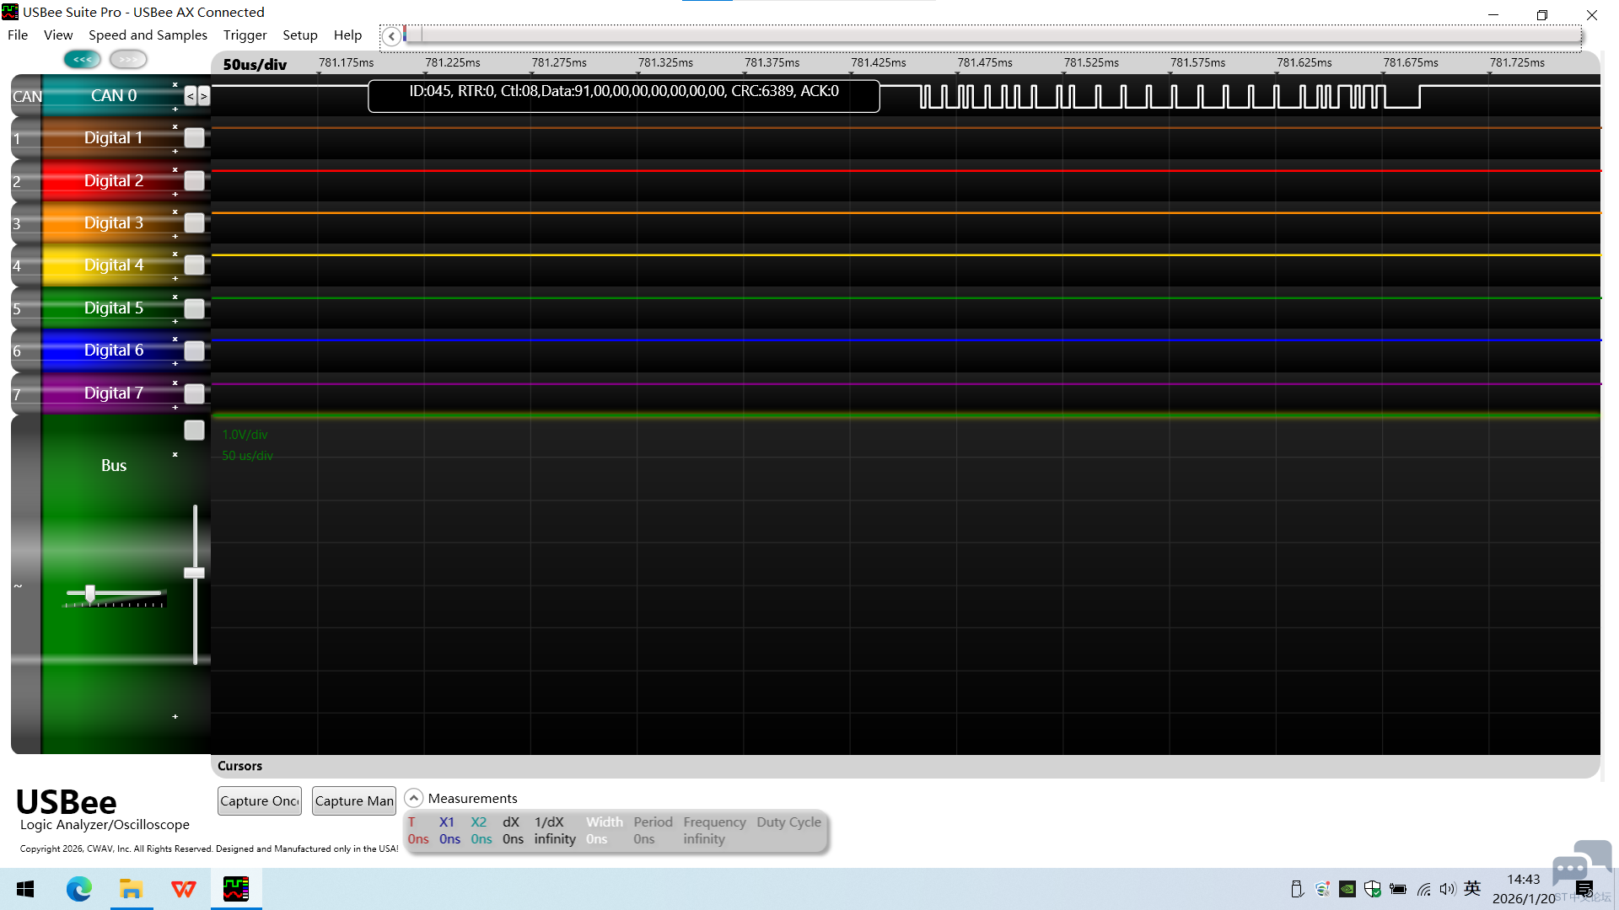Viewport: 1619px width, 910px height.
Task: Collapse the Measurements panel chevron
Action: (413, 798)
